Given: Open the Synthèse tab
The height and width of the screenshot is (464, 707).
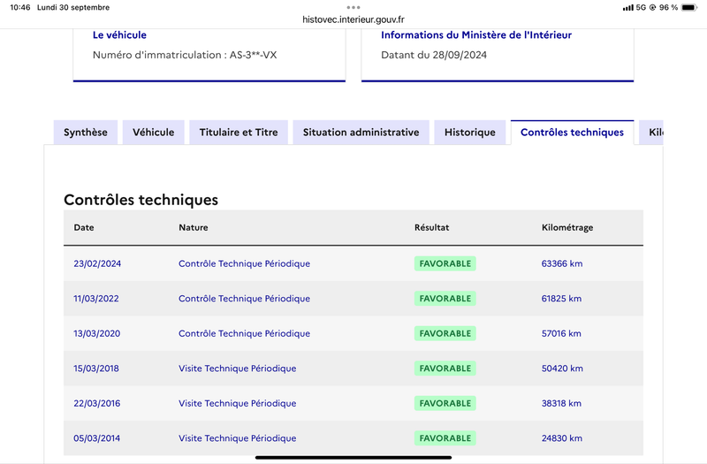Looking at the screenshot, I should pos(86,132).
